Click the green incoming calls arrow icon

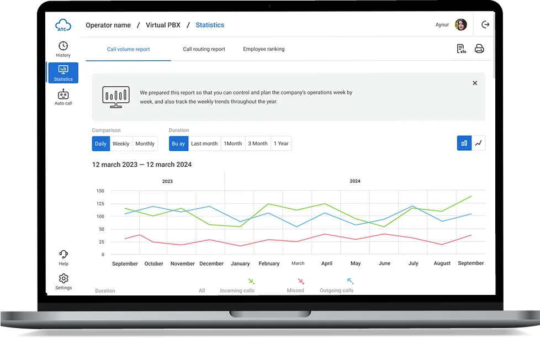(x=251, y=281)
